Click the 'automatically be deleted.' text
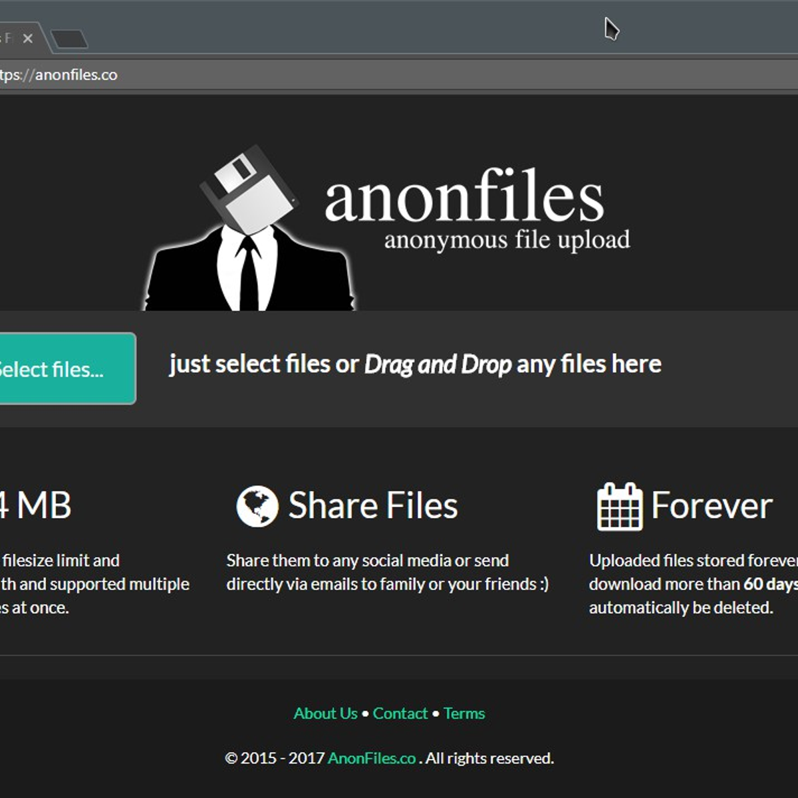Viewport: 798px width, 798px height. click(x=681, y=608)
